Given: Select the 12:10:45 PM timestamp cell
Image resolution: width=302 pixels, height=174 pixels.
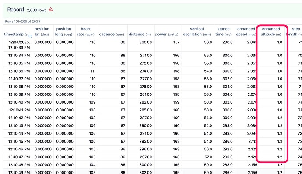Looking at the screenshot, I should point(19,141).
